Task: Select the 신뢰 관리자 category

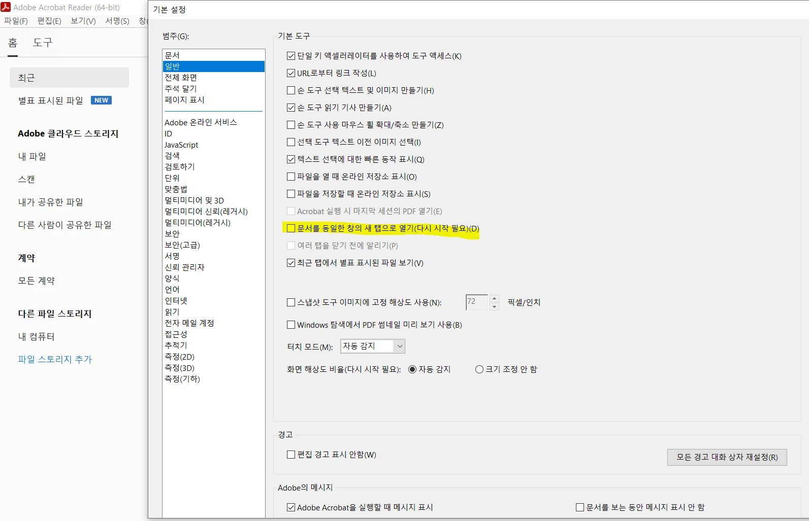Action: [x=214, y=267]
